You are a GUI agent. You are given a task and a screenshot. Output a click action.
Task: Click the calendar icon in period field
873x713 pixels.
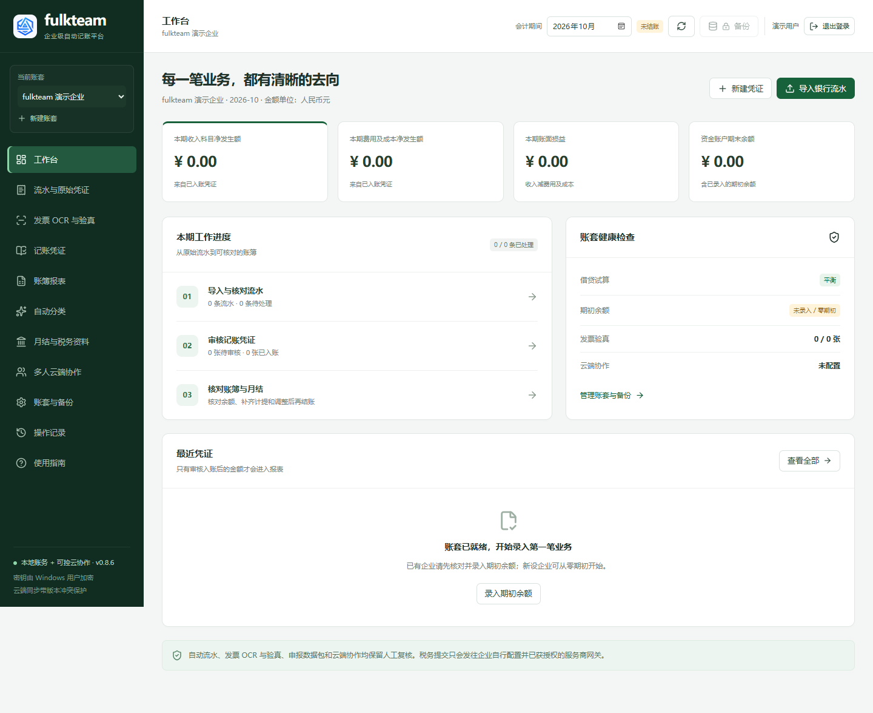621,26
